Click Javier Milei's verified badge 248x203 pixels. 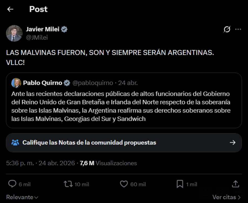coord(64,29)
